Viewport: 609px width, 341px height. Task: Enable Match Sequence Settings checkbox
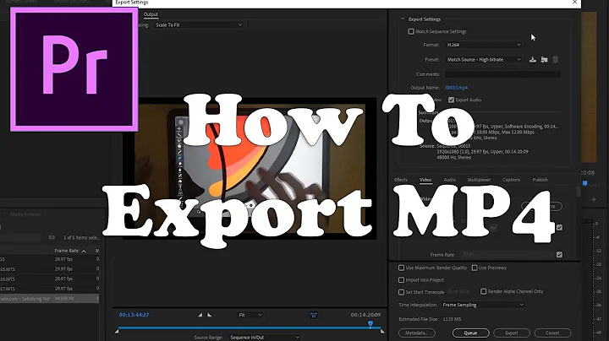pyautogui.click(x=411, y=31)
